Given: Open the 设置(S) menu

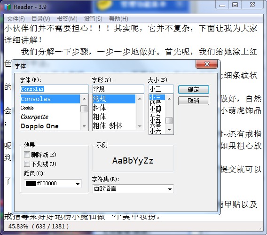Looking at the screenshot, I should [93, 18].
